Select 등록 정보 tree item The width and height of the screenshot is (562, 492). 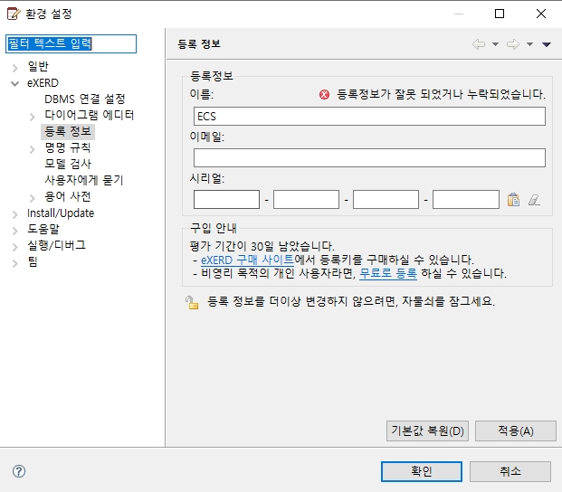click(68, 131)
